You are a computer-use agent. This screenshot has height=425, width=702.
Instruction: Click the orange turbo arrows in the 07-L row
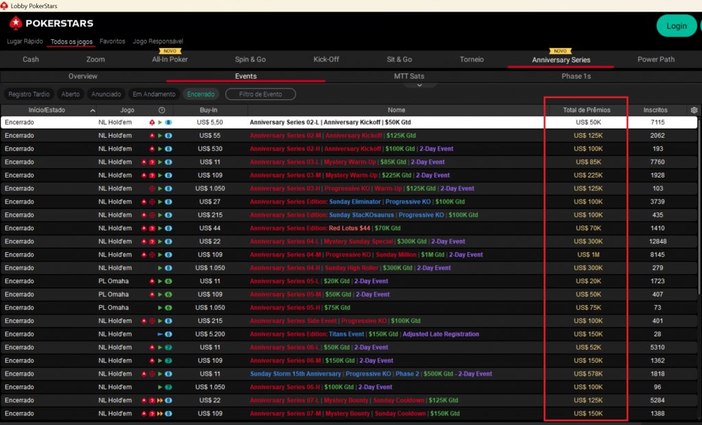coord(160,400)
